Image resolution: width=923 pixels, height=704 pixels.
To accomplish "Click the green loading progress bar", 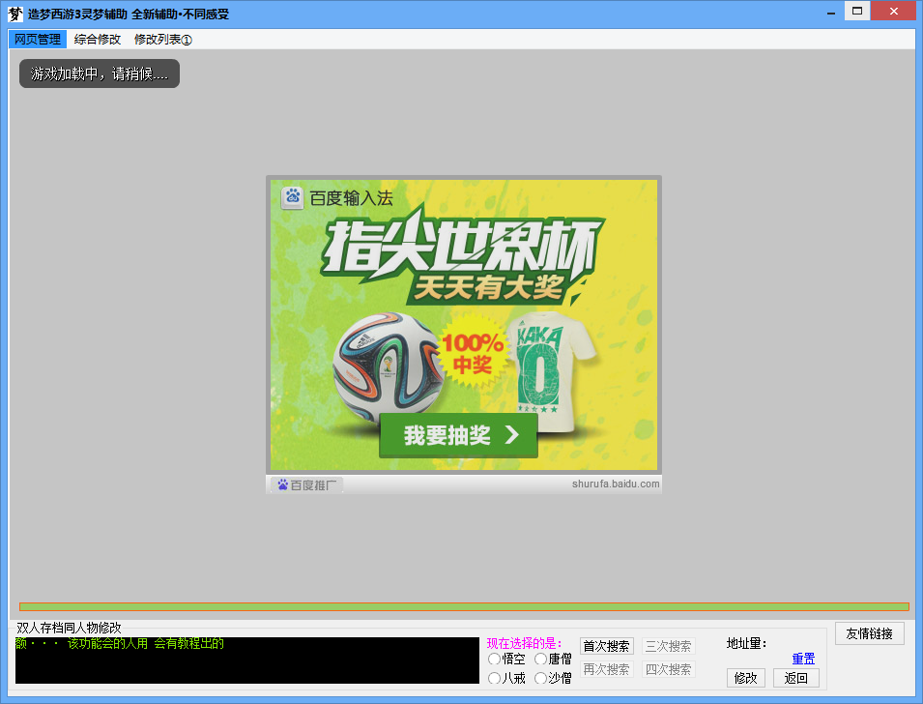I will click(x=464, y=607).
